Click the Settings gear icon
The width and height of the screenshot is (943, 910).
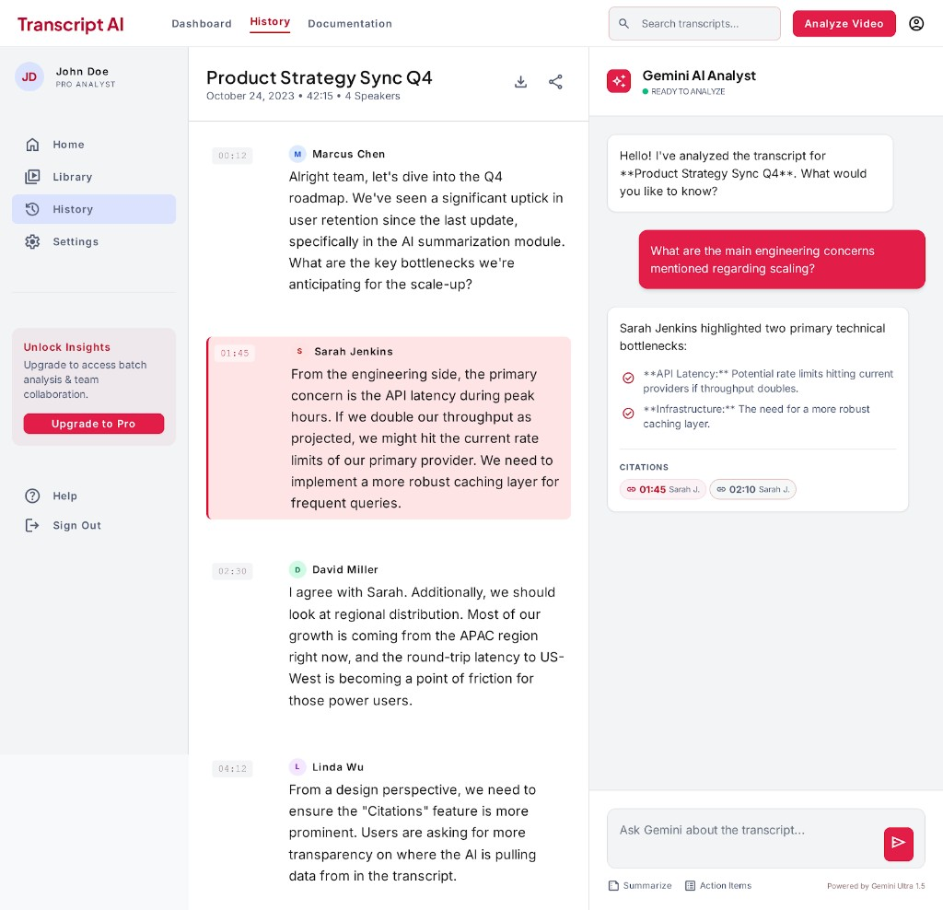(32, 242)
